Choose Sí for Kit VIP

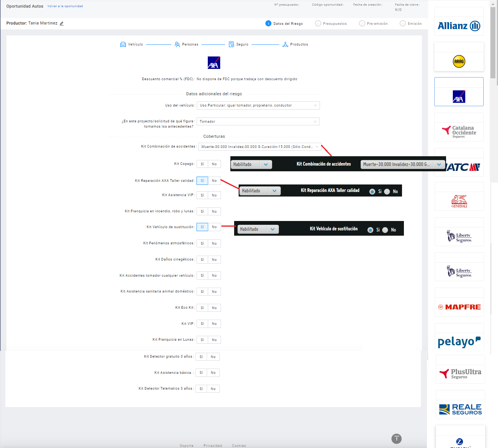[202, 324]
